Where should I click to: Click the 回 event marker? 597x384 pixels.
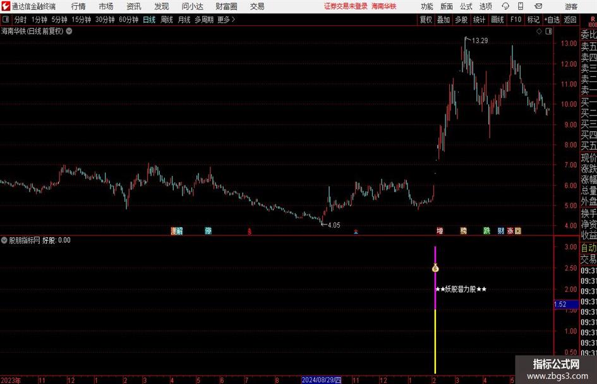coord(518,231)
